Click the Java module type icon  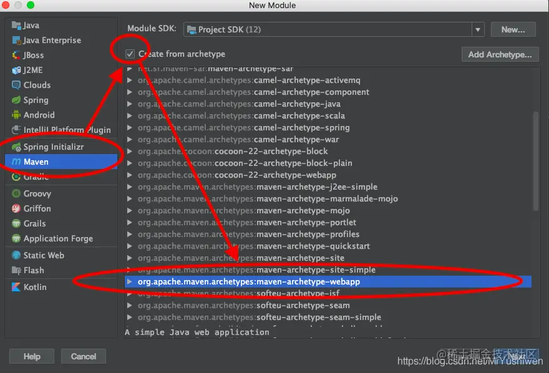16,25
